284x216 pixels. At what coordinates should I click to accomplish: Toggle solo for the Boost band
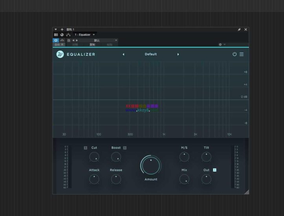point(125,148)
